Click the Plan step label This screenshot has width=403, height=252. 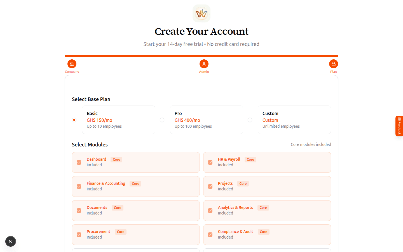333,72
